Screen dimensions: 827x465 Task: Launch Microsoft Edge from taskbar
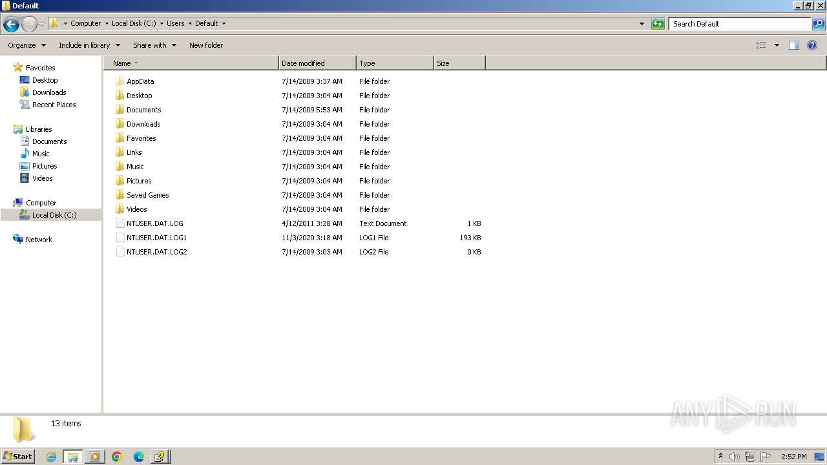pos(138,457)
